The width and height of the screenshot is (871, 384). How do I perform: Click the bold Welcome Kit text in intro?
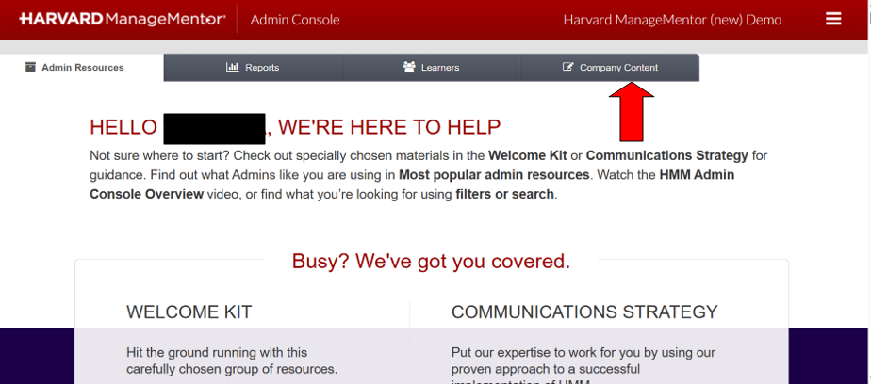click(x=528, y=155)
